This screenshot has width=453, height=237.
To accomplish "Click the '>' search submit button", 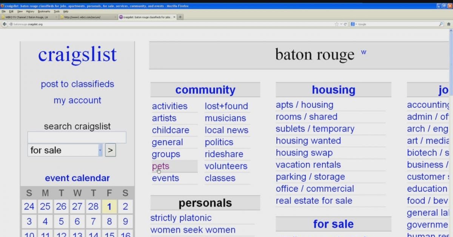I will (110, 150).
